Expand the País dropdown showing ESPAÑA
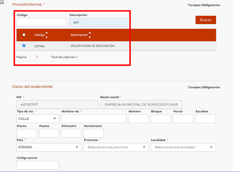The height and width of the screenshot is (172, 240). pos(49,147)
